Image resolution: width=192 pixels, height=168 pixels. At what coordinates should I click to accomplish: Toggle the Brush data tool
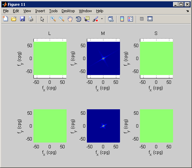(95, 19)
